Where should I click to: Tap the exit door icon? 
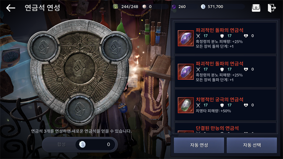272,8
